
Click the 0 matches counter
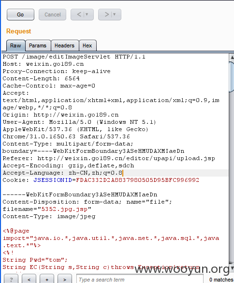coord(221,280)
